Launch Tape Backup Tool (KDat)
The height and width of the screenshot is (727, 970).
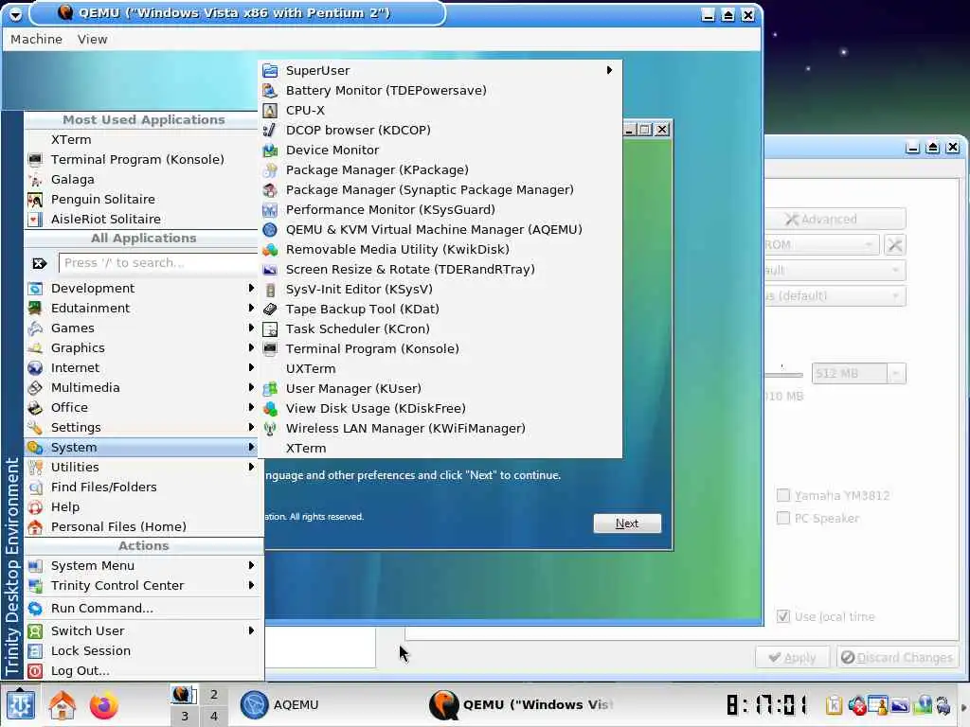440,309
